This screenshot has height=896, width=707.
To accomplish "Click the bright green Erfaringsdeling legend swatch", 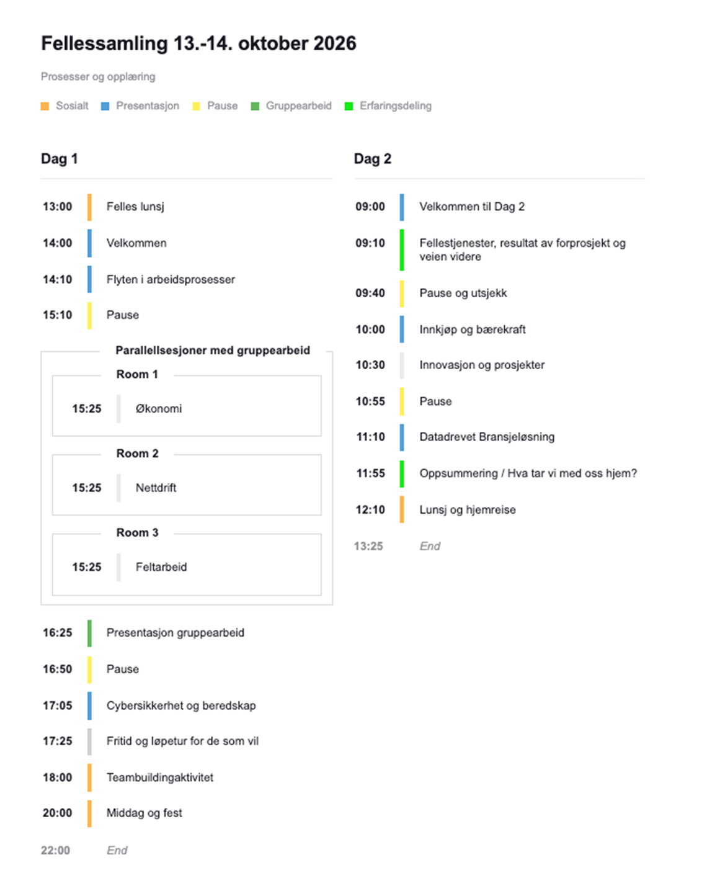I will point(349,106).
